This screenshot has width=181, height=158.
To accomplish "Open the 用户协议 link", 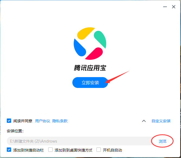I will (43, 121).
